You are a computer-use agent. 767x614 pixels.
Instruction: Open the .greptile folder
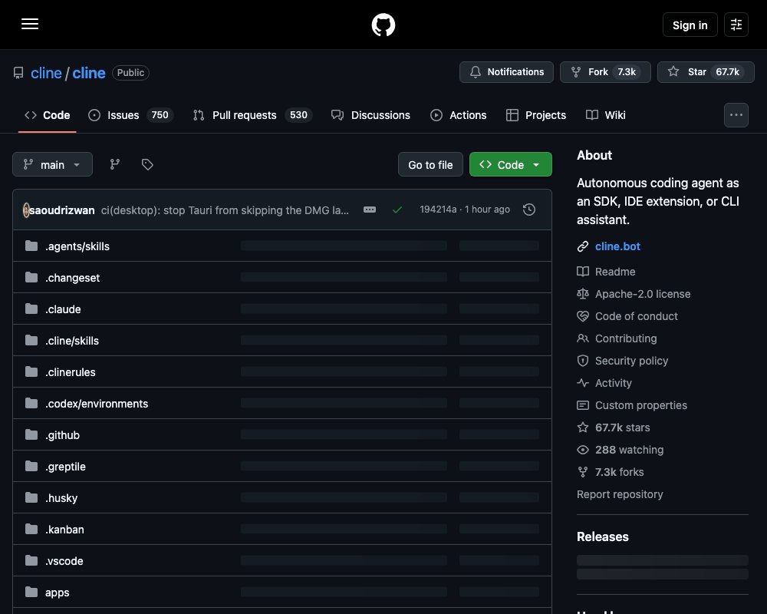click(65, 467)
